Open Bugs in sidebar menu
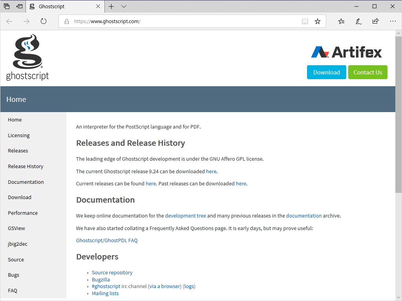The width and height of the screenshot is (402, 301). (14, 275)
